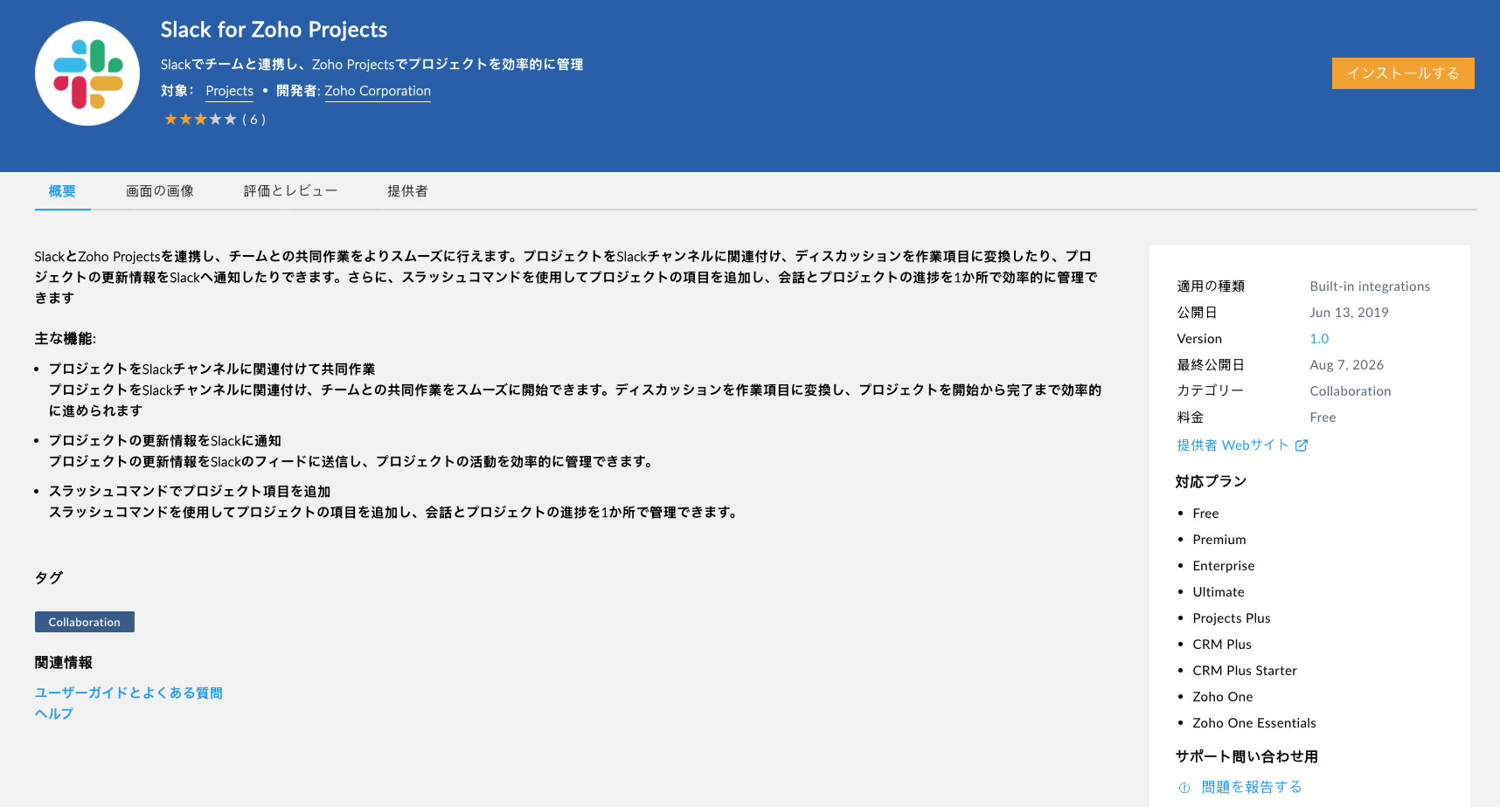Click the Zoho One plan entry
Screen dimensions: 1500x807
pos(1223,697)
